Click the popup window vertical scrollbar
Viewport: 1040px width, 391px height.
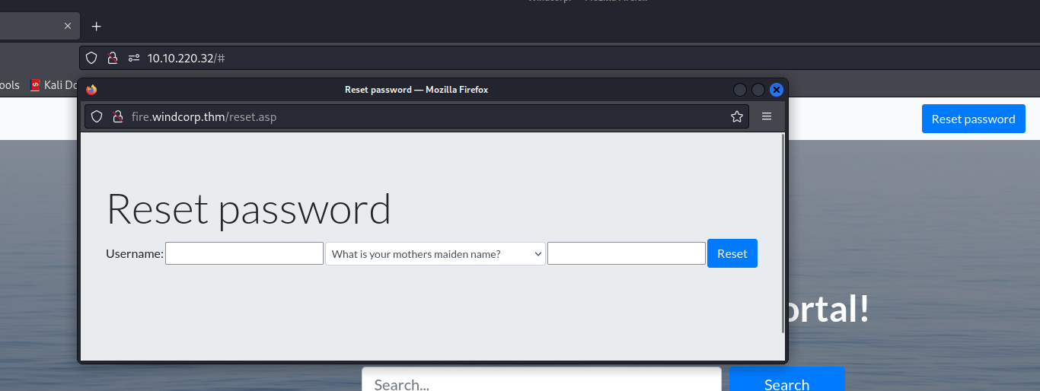[783, 233]
